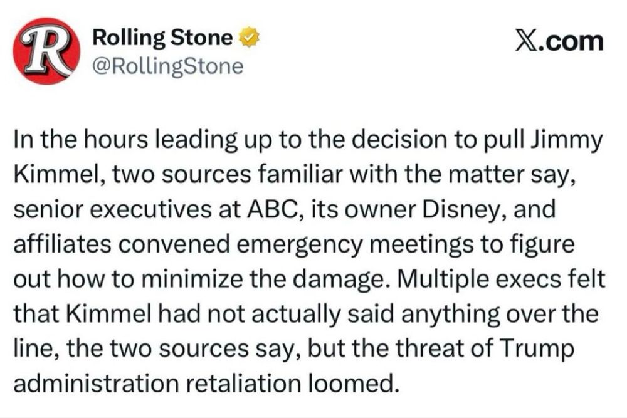Click the word 'affiliates' in the post
The height and width of the screenshot is (418, 627).
(62, 244)
